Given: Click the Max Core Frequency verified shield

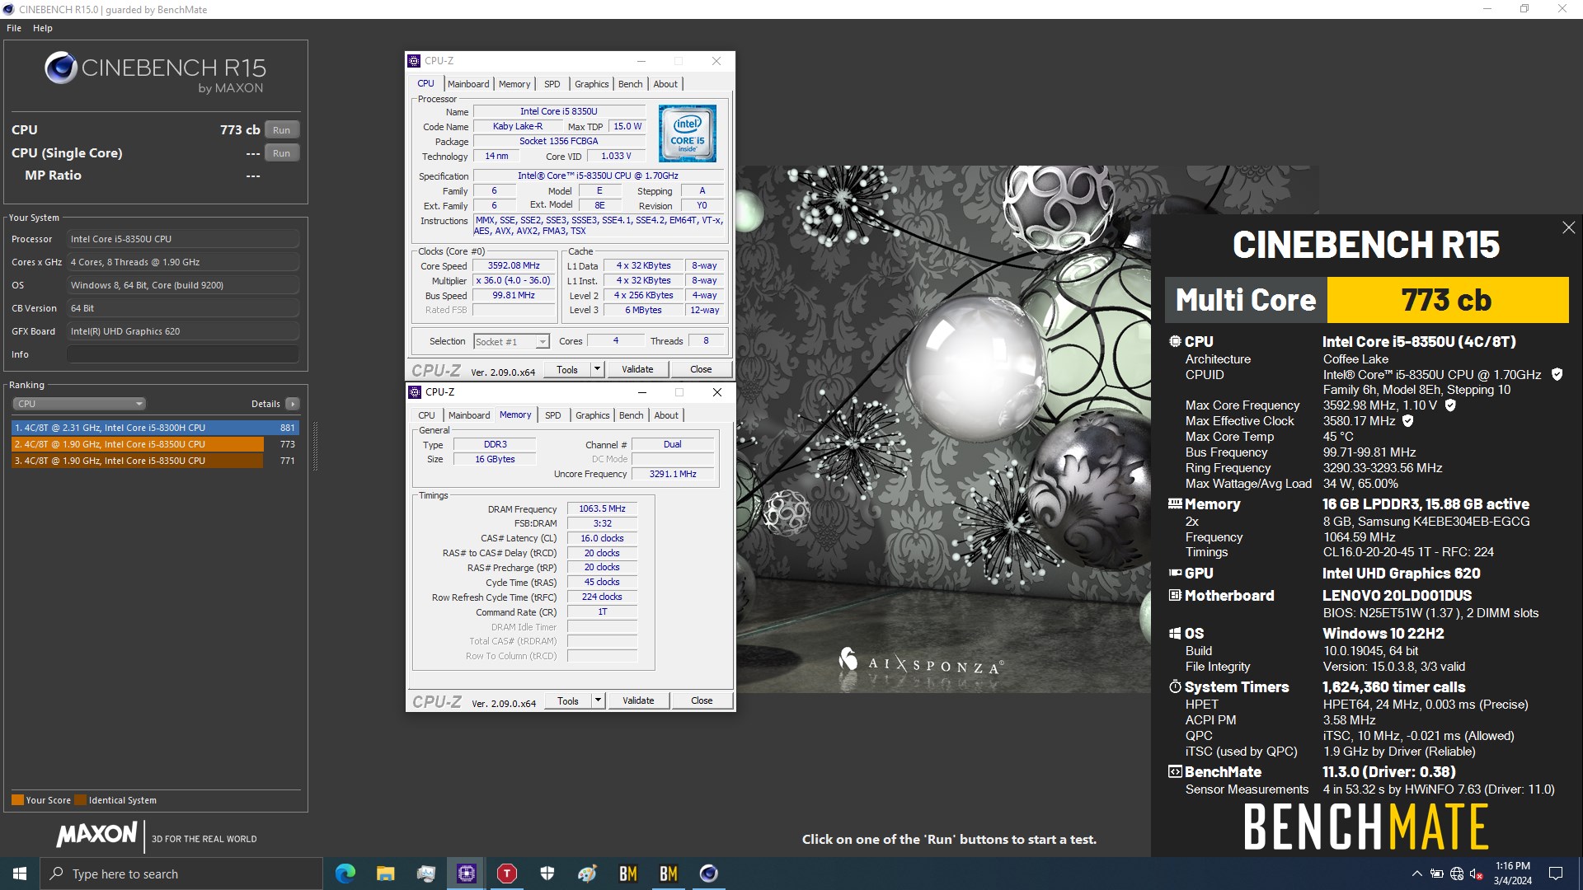Looking at the screenshot, I should coord(1450,405).
